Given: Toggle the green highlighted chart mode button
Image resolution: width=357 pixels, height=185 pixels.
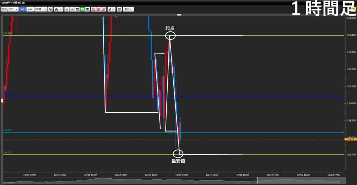Looking at the screenshot, I should 82,9.
